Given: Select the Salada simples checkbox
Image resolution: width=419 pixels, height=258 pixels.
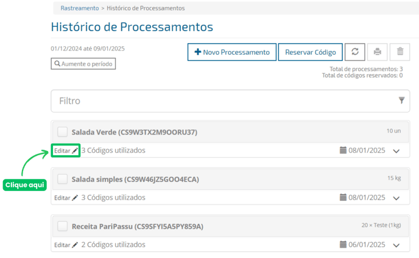Looking at the screenshot, I should tap(62, 179).
